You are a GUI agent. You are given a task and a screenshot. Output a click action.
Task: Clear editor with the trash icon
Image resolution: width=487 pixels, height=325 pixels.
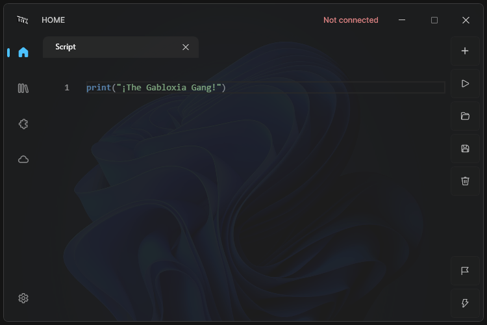tap(465, 181)
